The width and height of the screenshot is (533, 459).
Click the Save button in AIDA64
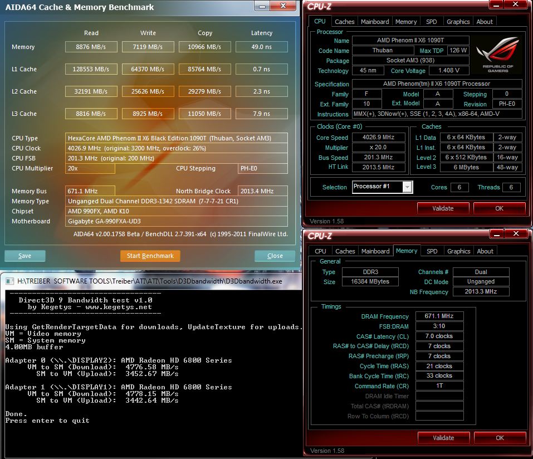point(25,256)
